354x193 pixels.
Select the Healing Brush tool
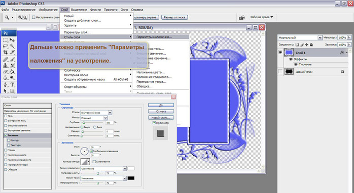(x=5, y=60)
